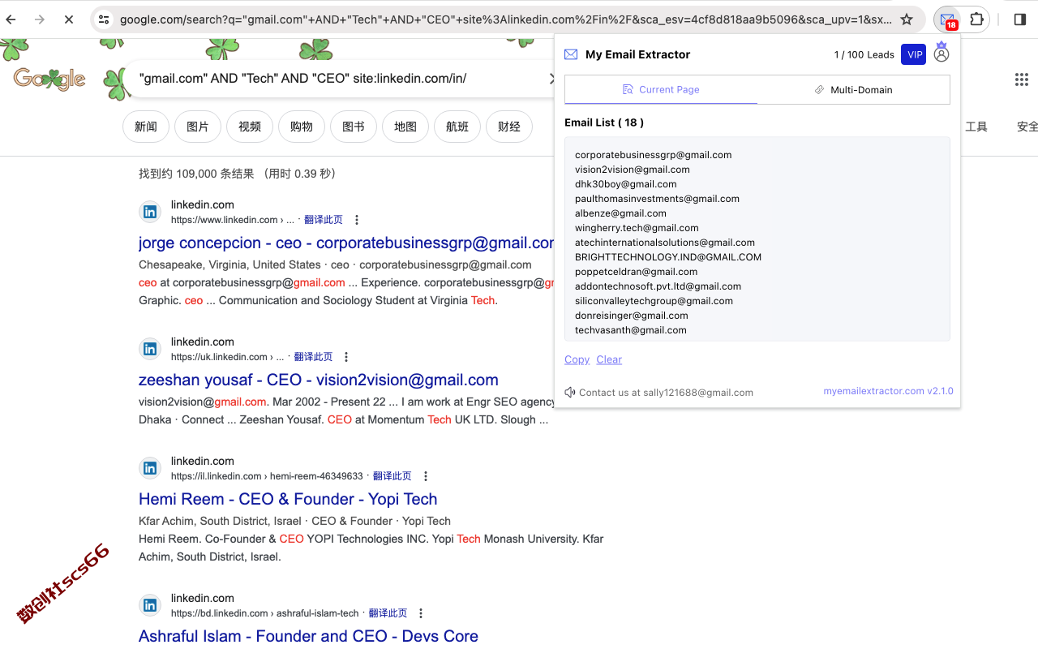Open Hemi Reem CEO & Founder result
1038x649 pixels.
coord(288,499)
